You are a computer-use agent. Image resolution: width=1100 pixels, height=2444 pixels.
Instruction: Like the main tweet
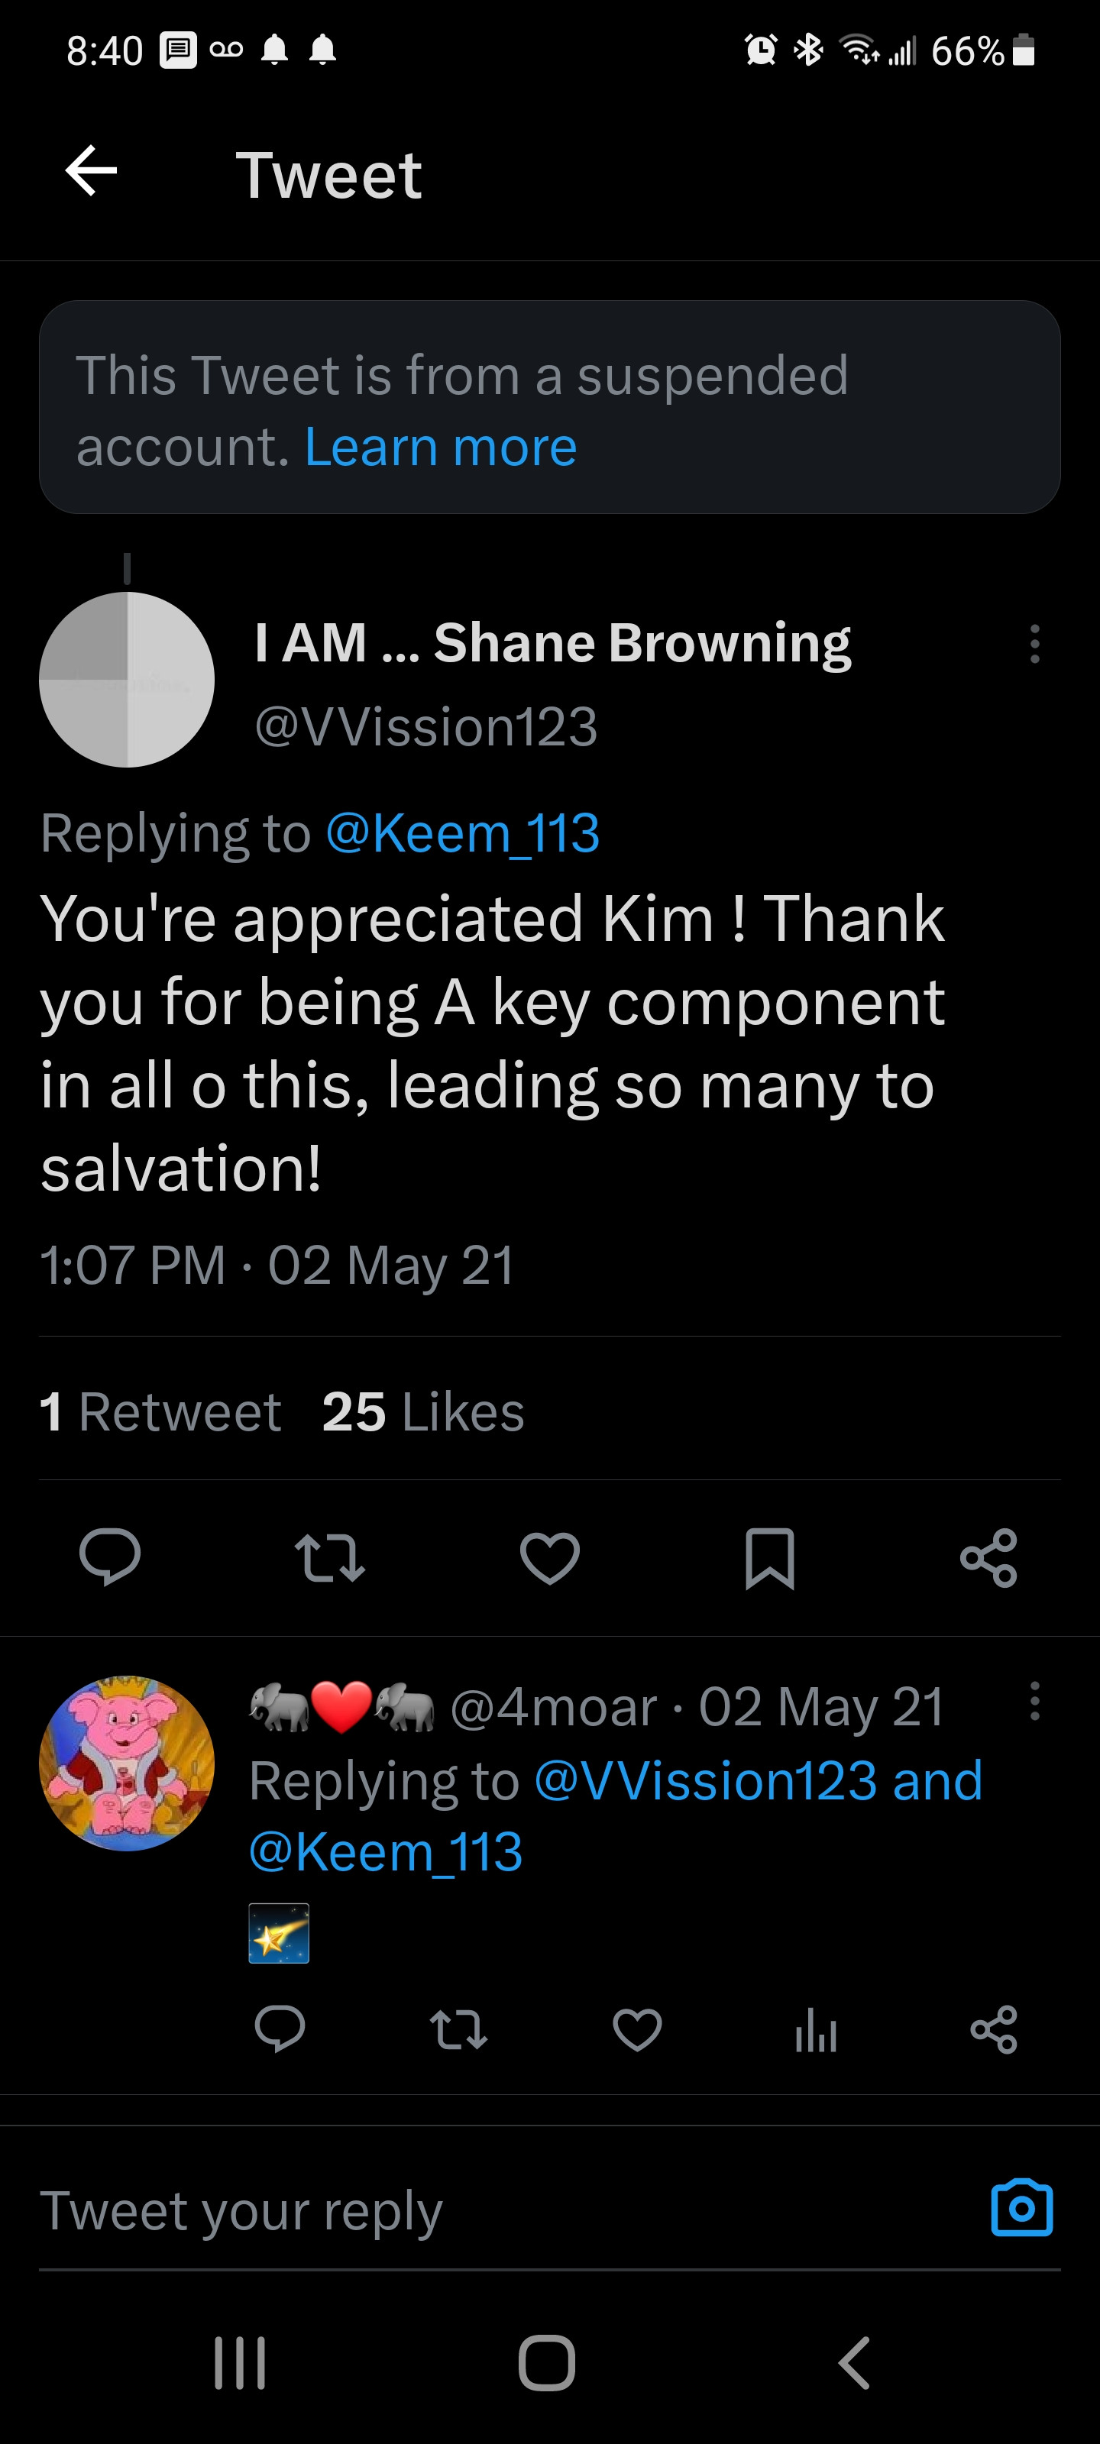pyautogui.click(x=549, y=1557)
